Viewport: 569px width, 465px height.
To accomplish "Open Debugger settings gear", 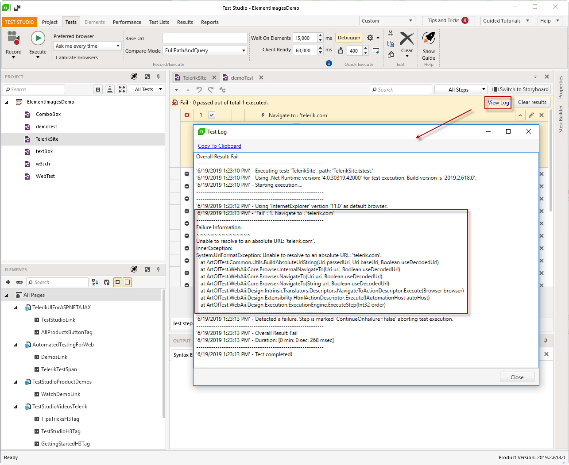I will tap(370, 38).
